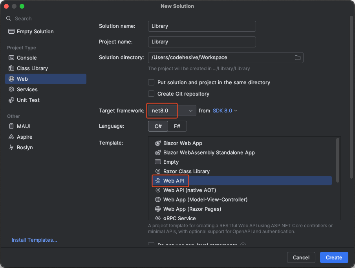This screenshot has width=355, height=268.
Task: Choose Unit Test project type
Action: [x=46, y=100]
